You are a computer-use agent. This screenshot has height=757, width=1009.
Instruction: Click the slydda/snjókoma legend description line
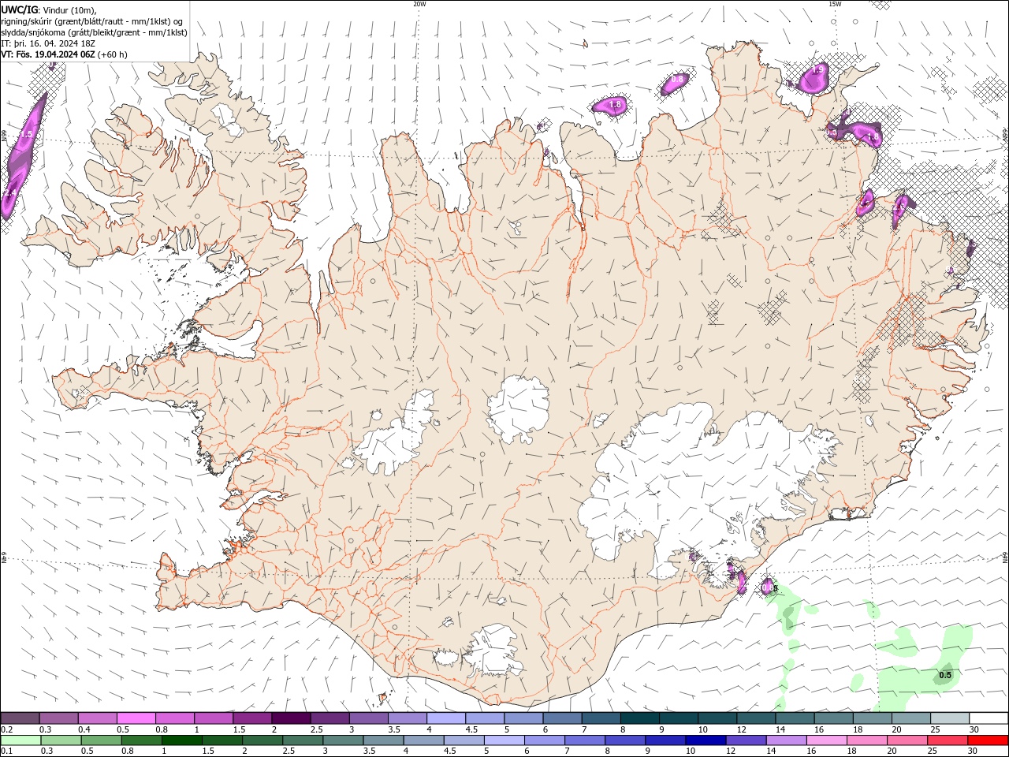95,32
